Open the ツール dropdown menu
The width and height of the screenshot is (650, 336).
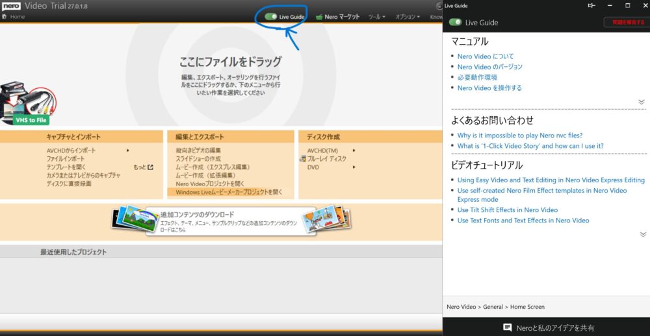coord(377,17)
